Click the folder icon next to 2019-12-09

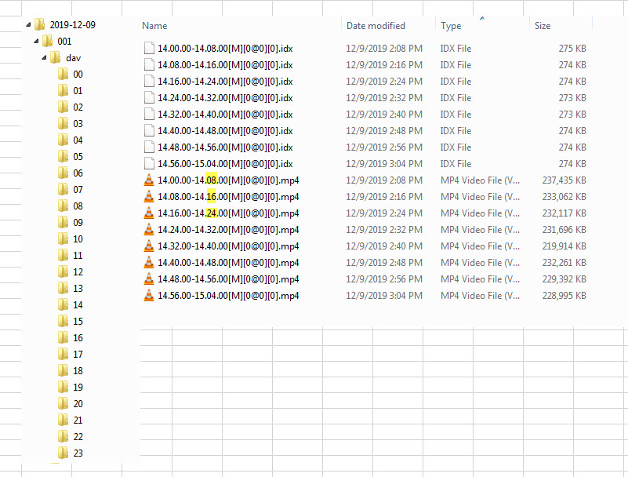pos(40,25)
